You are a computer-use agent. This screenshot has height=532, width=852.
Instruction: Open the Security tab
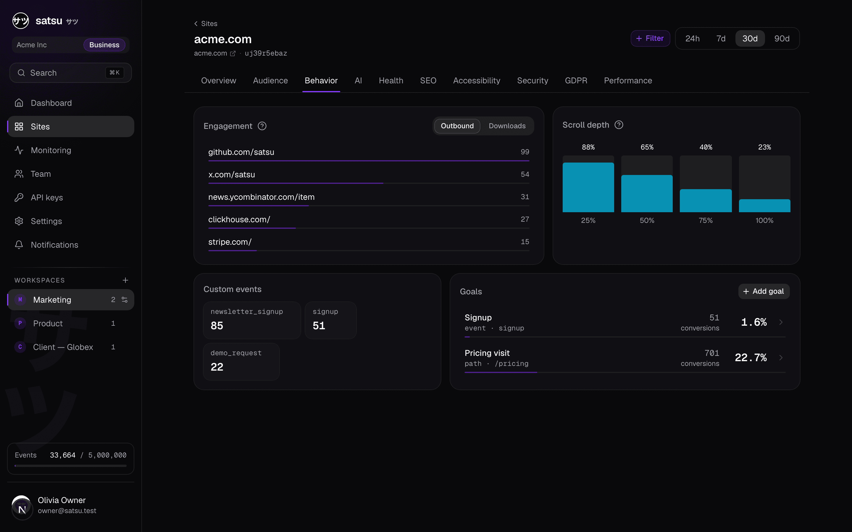[x=532, y=81]
